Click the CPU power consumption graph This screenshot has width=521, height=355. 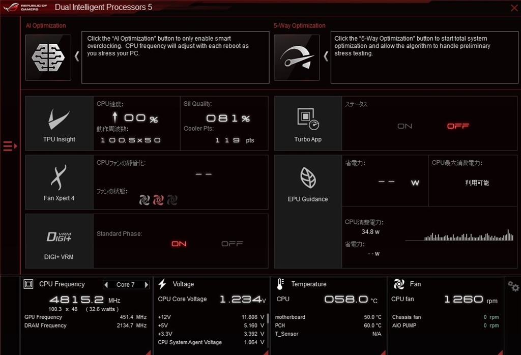(x=459, y=235)
